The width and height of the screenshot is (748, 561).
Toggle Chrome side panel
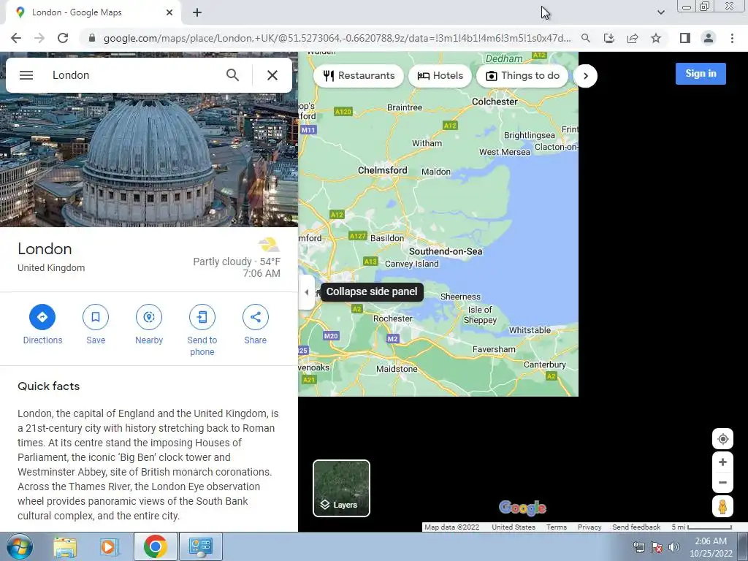click(685, 38)
